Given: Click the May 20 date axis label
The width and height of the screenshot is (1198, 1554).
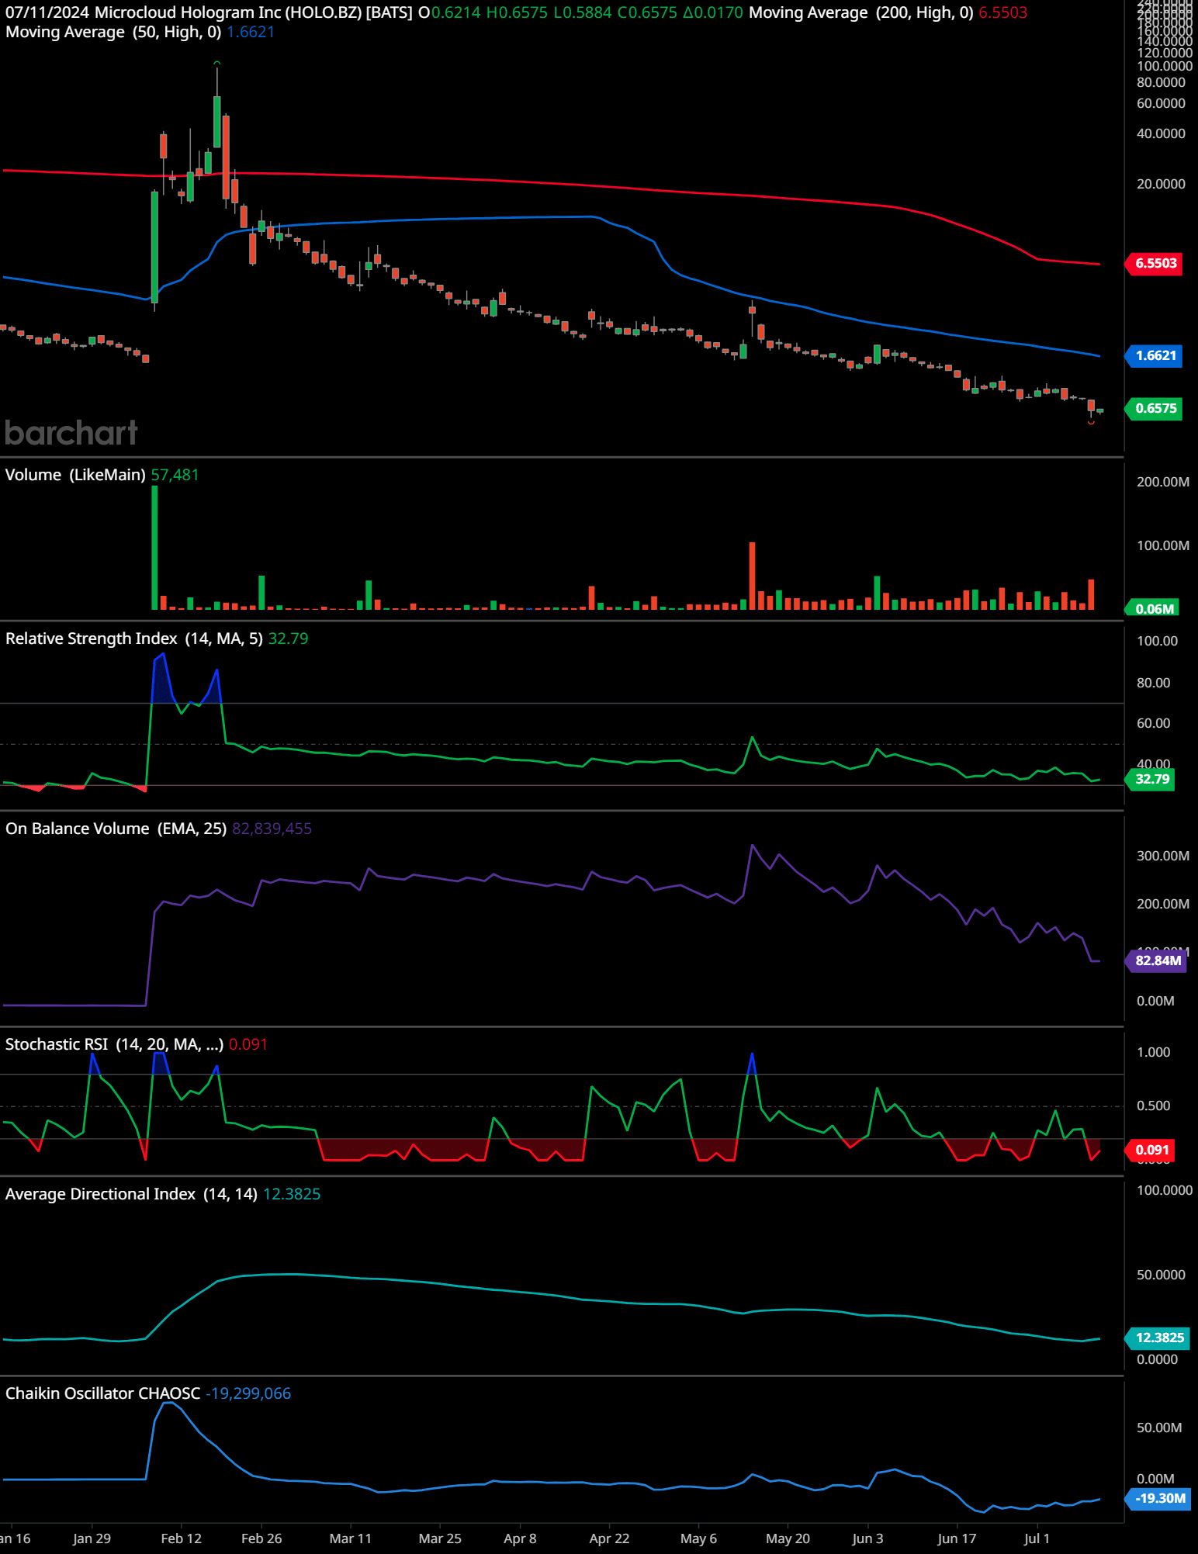Looking at the screenshot, I should 788,1538.
